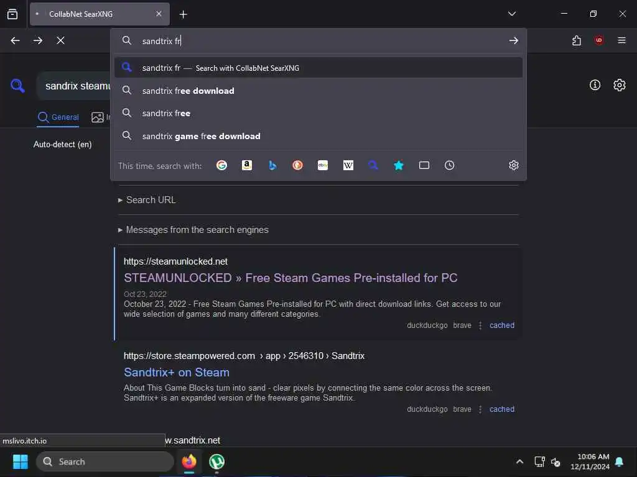637x477 pixels.
Task: Open the notification bell
Action: tap(620, 461)
